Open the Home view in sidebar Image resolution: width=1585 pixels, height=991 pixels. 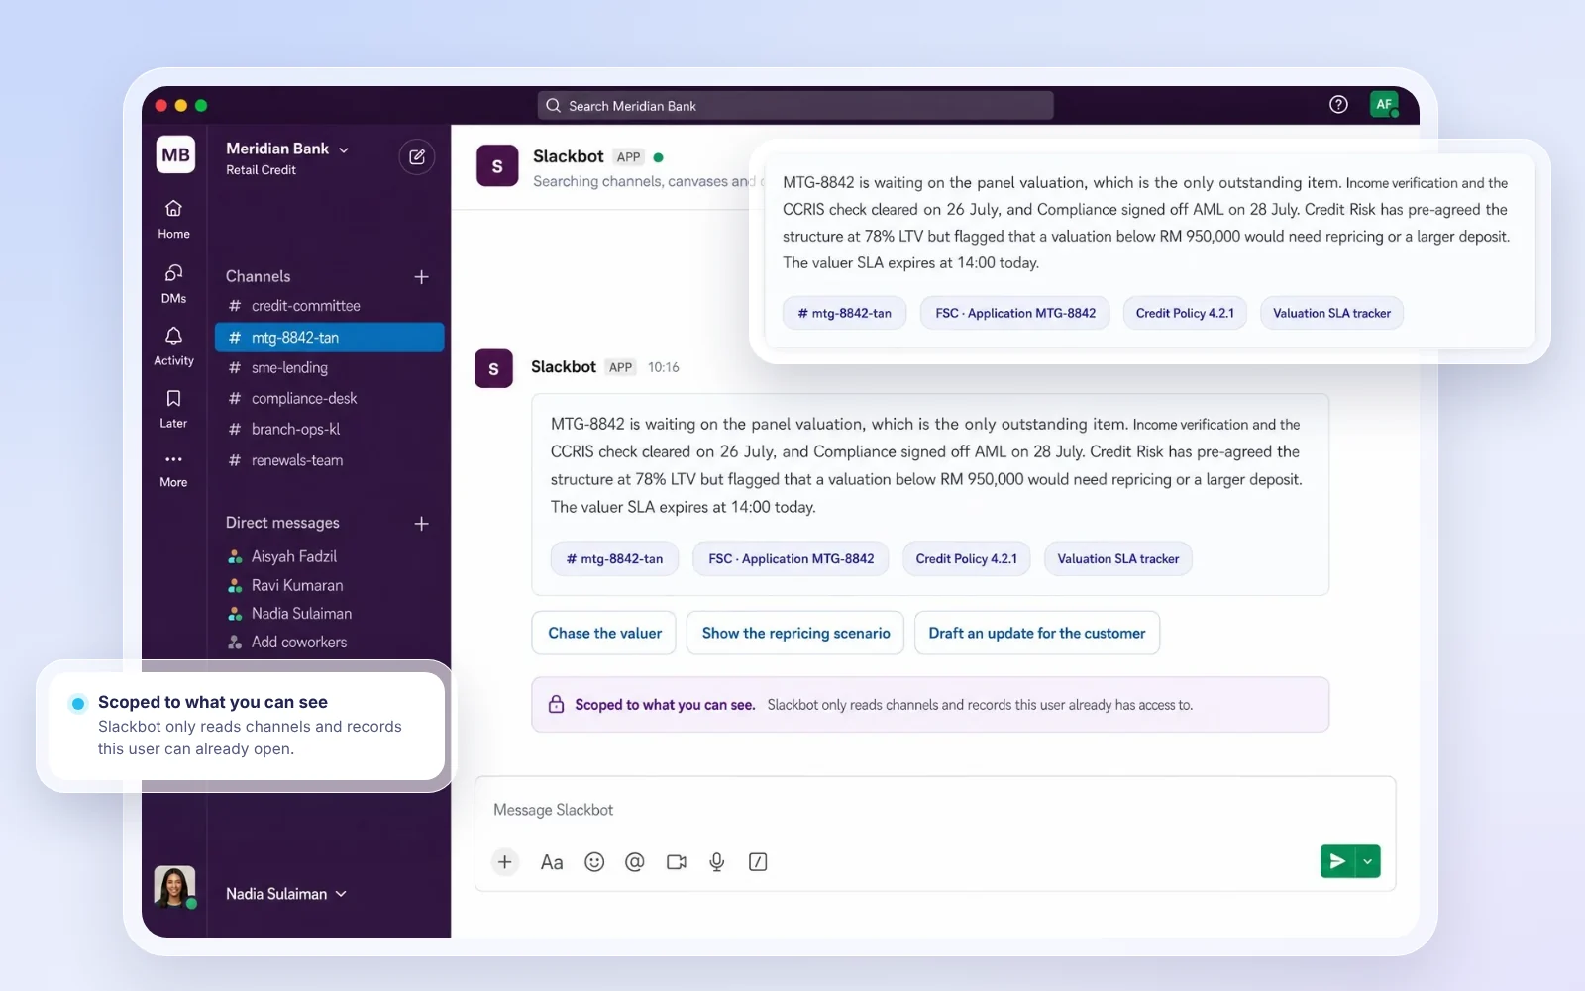click(173, 219)
